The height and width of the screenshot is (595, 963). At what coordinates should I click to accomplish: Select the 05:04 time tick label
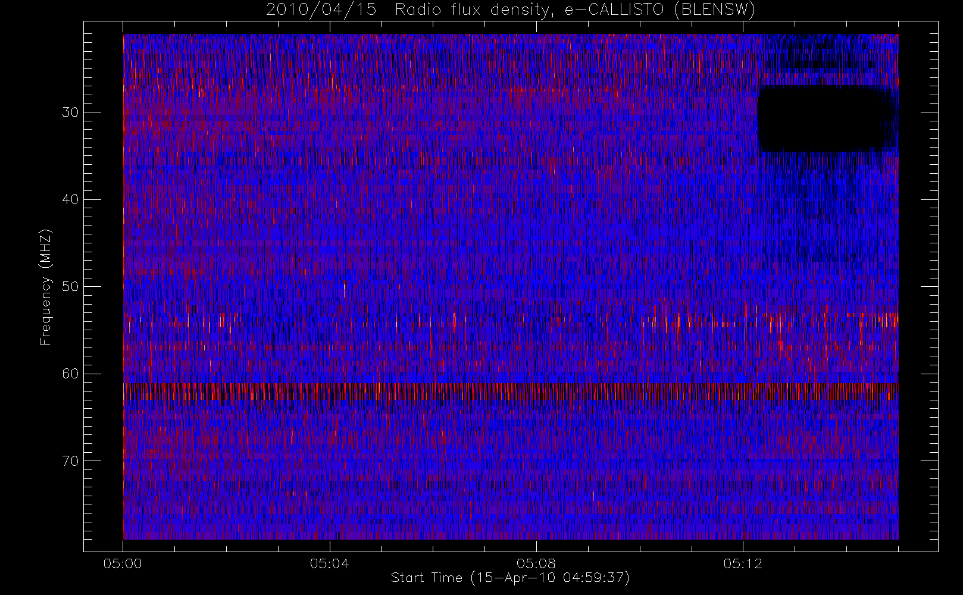pyautogui.click(x=329, y=563)
